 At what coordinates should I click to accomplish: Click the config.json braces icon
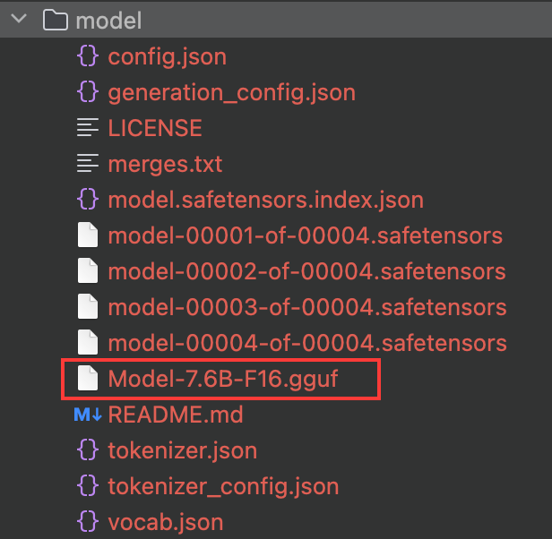click(87, 57)
